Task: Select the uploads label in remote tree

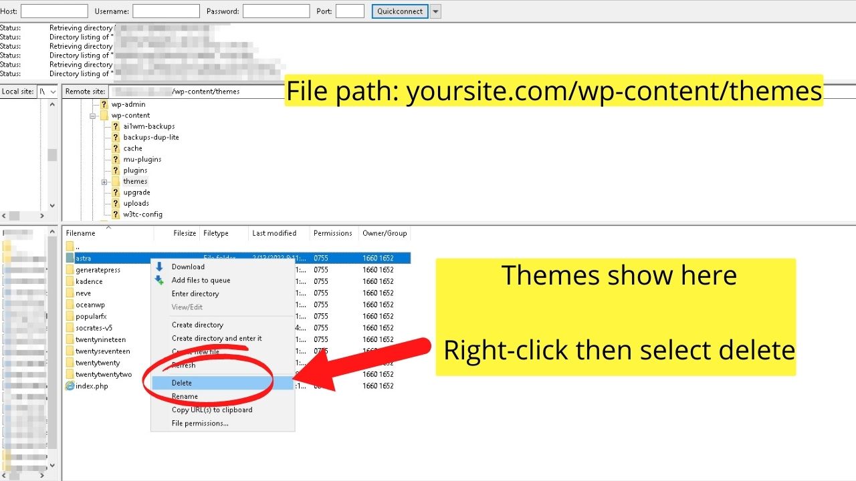Action: (136, 203)
